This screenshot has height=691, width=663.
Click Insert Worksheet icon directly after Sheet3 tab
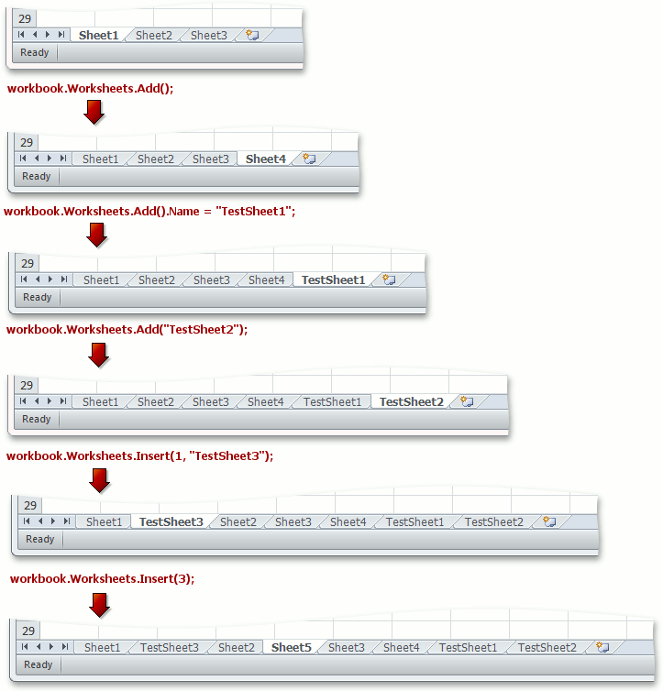point(252,35)
